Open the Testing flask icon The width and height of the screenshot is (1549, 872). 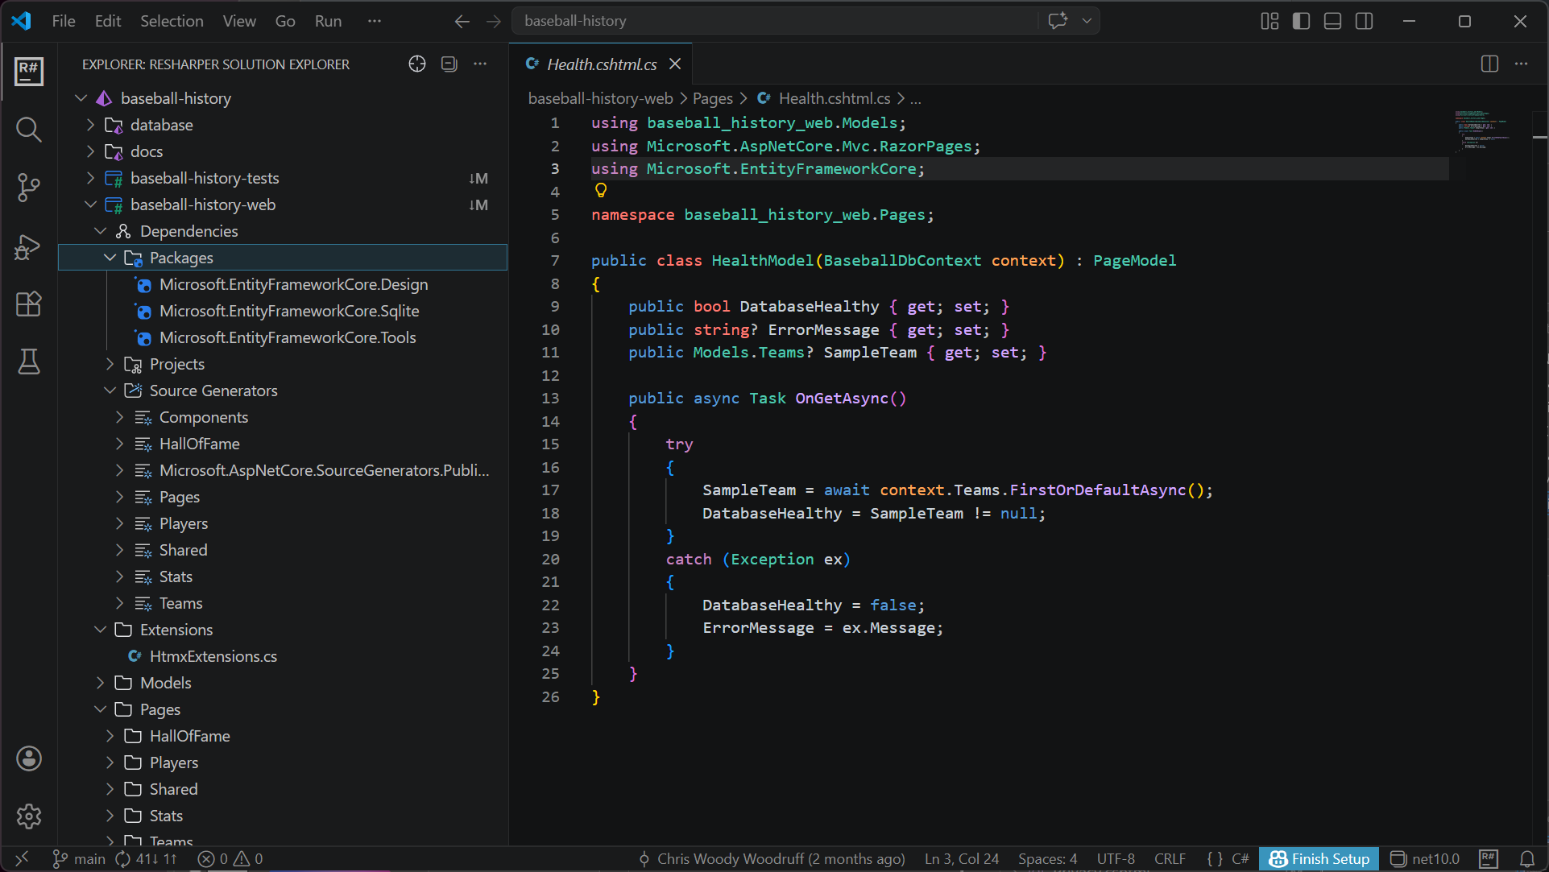[x=29, y=362]
